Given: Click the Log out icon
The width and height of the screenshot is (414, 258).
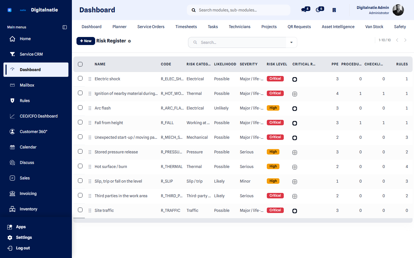Looking at the screenshot, I should (x=10, y=248).
